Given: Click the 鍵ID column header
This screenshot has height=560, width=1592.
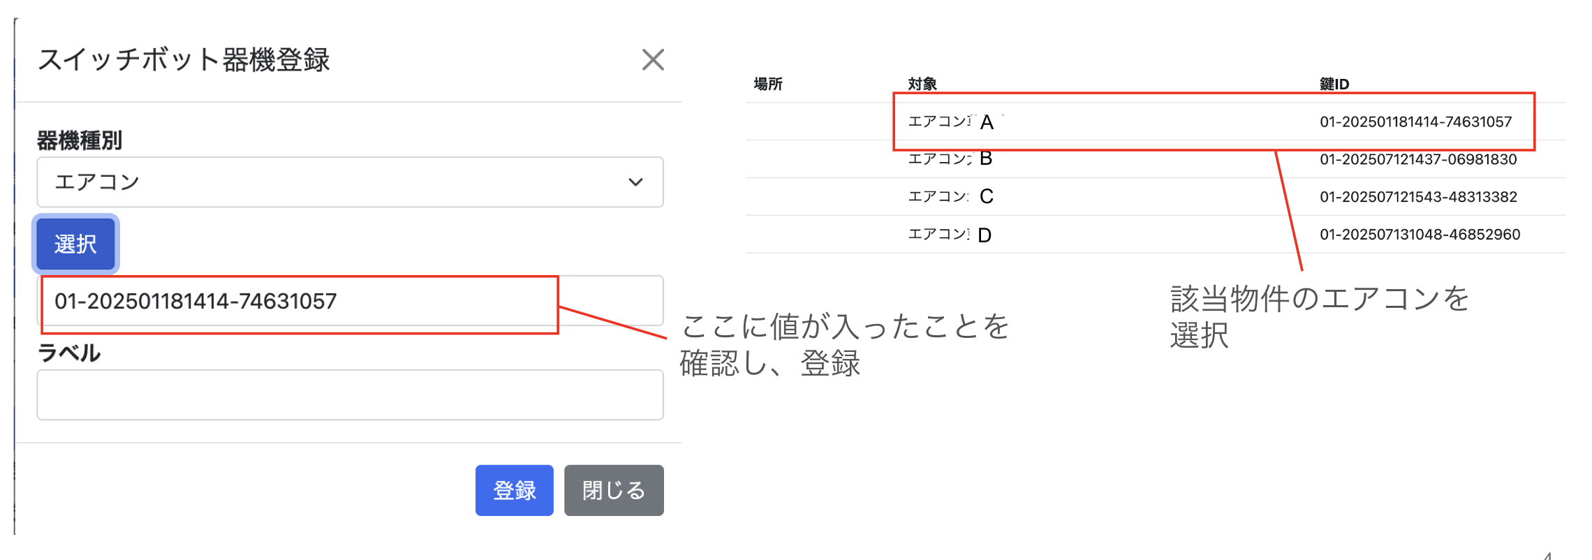Looking at the screenshot, I should [x=1334, y=84].
